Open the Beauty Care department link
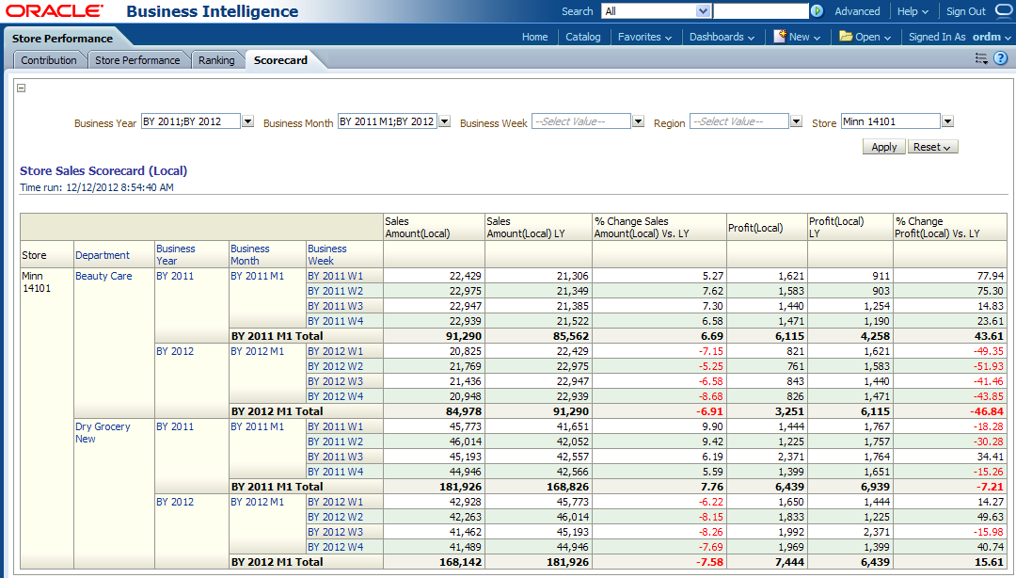The width and height of the screenshot is (1016, 578). [x=103, y=276]
